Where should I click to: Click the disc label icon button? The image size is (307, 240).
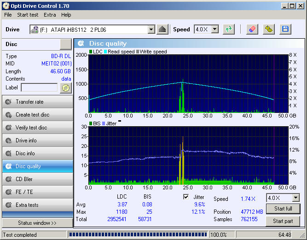point(66,88)
